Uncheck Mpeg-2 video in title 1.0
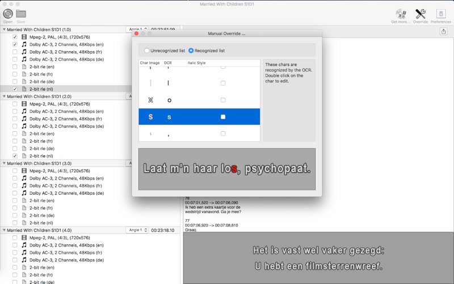The image size is (454, 284). 15,37
